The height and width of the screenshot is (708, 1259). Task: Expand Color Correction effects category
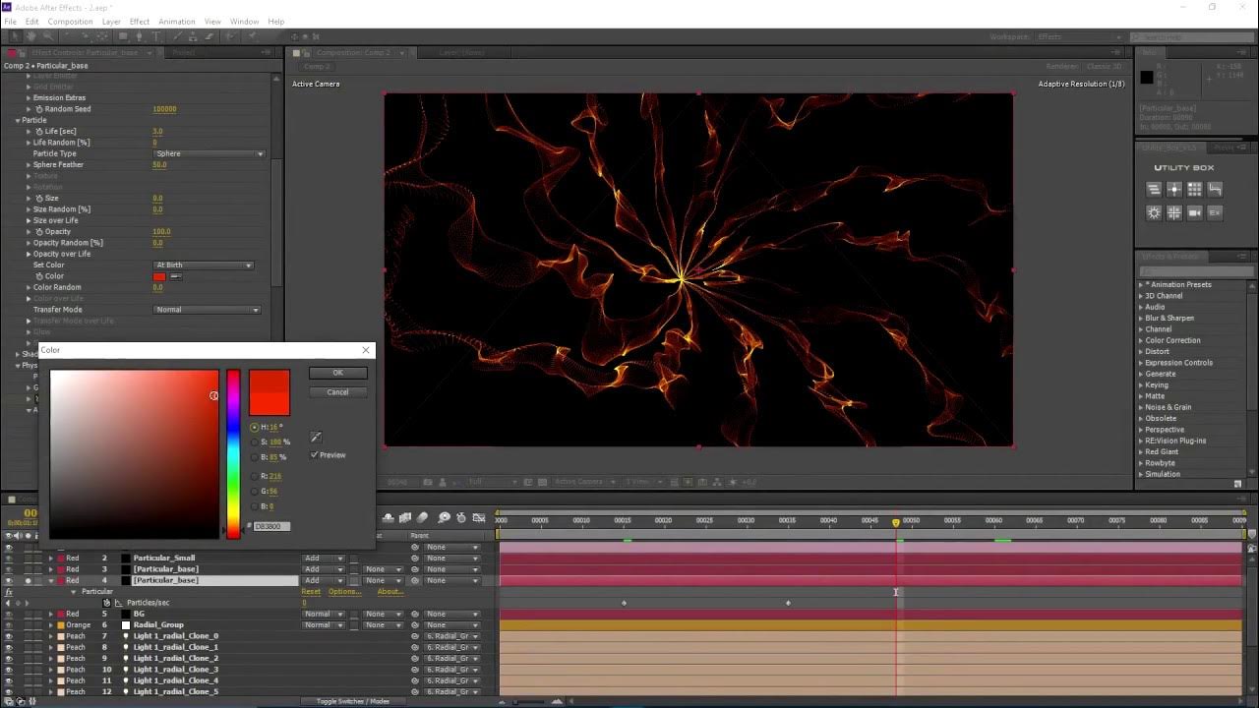pos(1141,341)
